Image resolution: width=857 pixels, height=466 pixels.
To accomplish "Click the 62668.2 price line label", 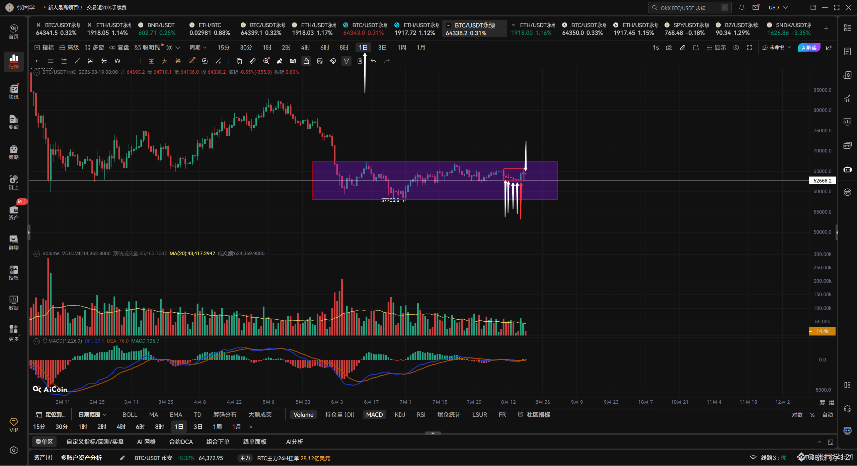I will [822, 181].
